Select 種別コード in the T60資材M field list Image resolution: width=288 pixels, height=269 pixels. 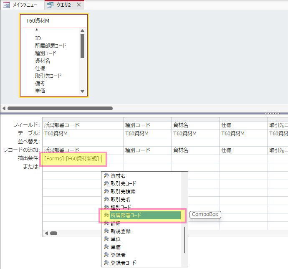click(x=45, y=53)
